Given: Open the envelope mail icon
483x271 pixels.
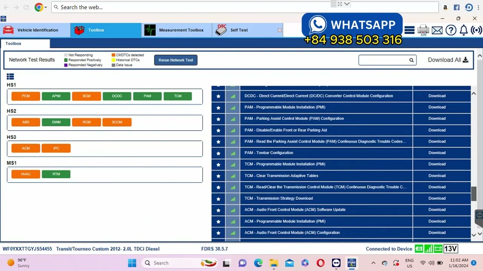Looking at the screenshot, I should (x=437, y=30).
